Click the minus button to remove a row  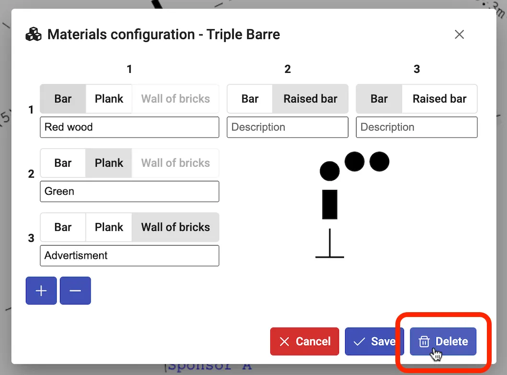(x=75, y=291)
